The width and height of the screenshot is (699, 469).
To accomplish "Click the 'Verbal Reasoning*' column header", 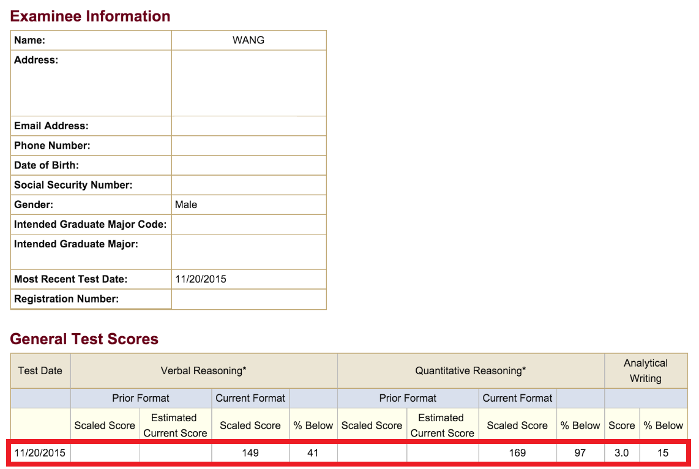I will (204, 370).
